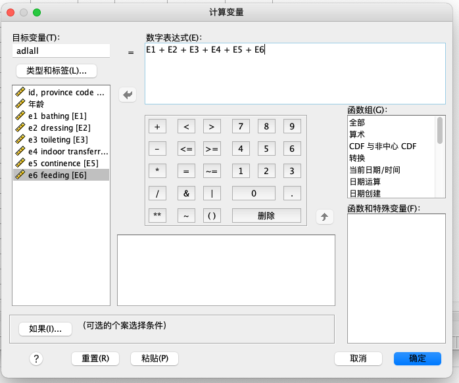459x383 pixels.
Task: Click the number 5 key
Action: 266,149
